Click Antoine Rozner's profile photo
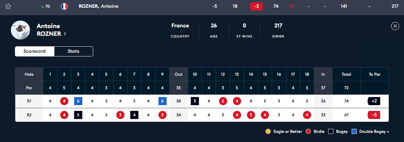Image resolution: width=404 pixels, height=142 pixels. tap(20, 30)
